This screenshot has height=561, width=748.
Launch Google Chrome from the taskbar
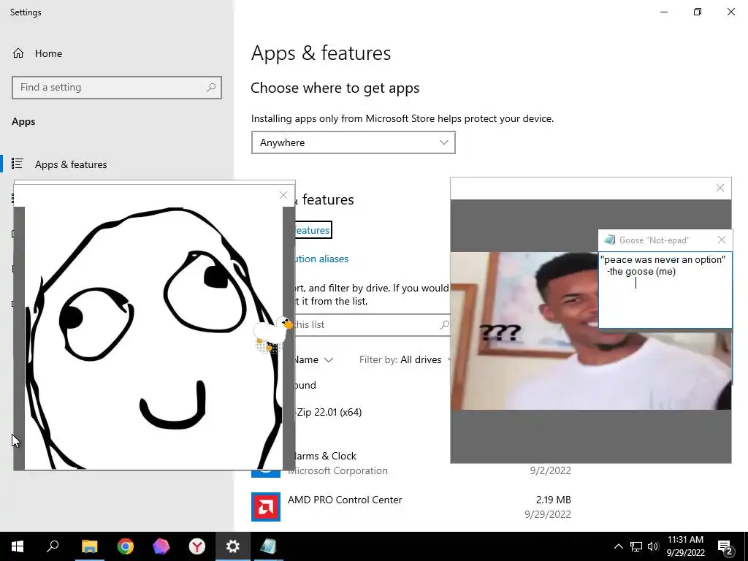pyautogui.click(x=126, y=546)
